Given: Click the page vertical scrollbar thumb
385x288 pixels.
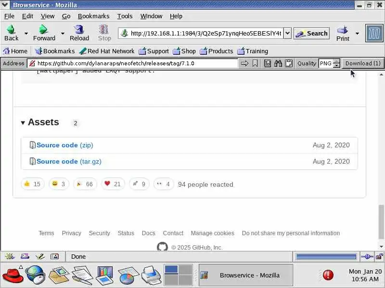Looking at the screenshot, I should (381, 222).
